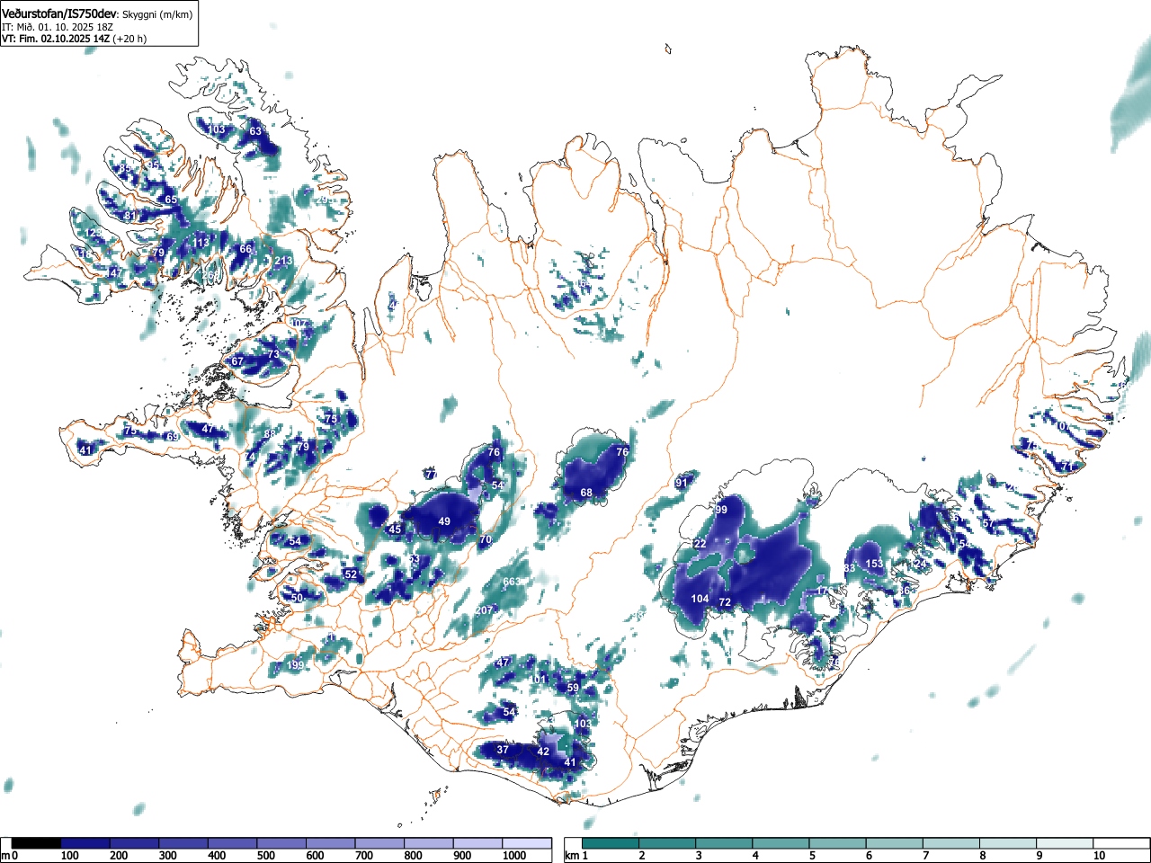This screenshot has height=863, width=1151.
Task: Click the 59 visibility value in the south
Action: click(x=573, y=688)
